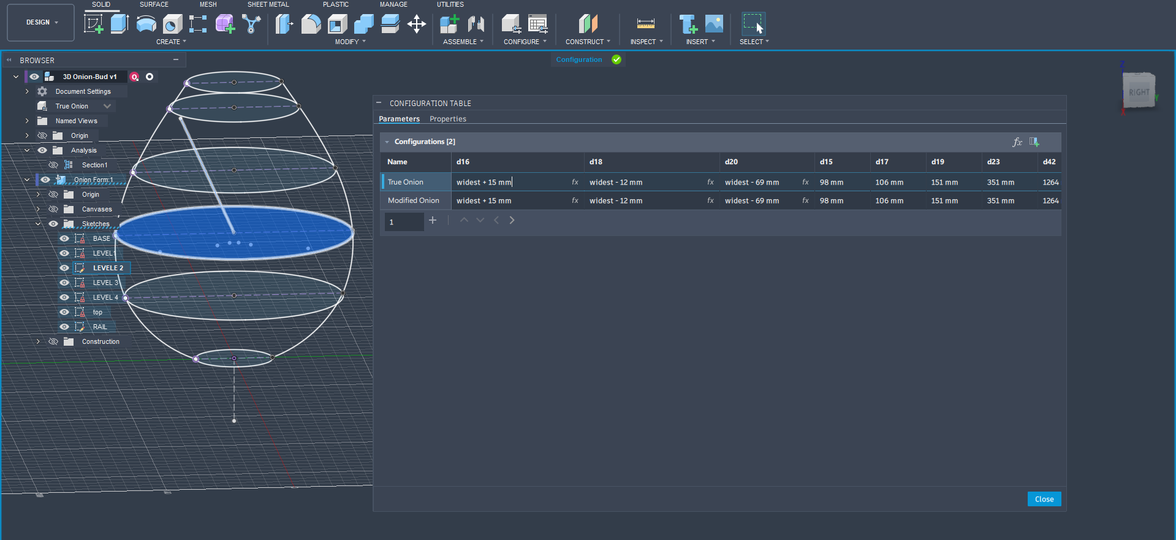Click the New Component icon in Assemble
1176x540 pixels.
(449, 24)
